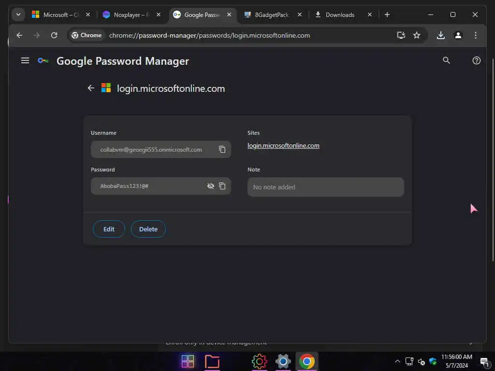
Task: Copy the password to clipboard
Action: pos(222,186)
